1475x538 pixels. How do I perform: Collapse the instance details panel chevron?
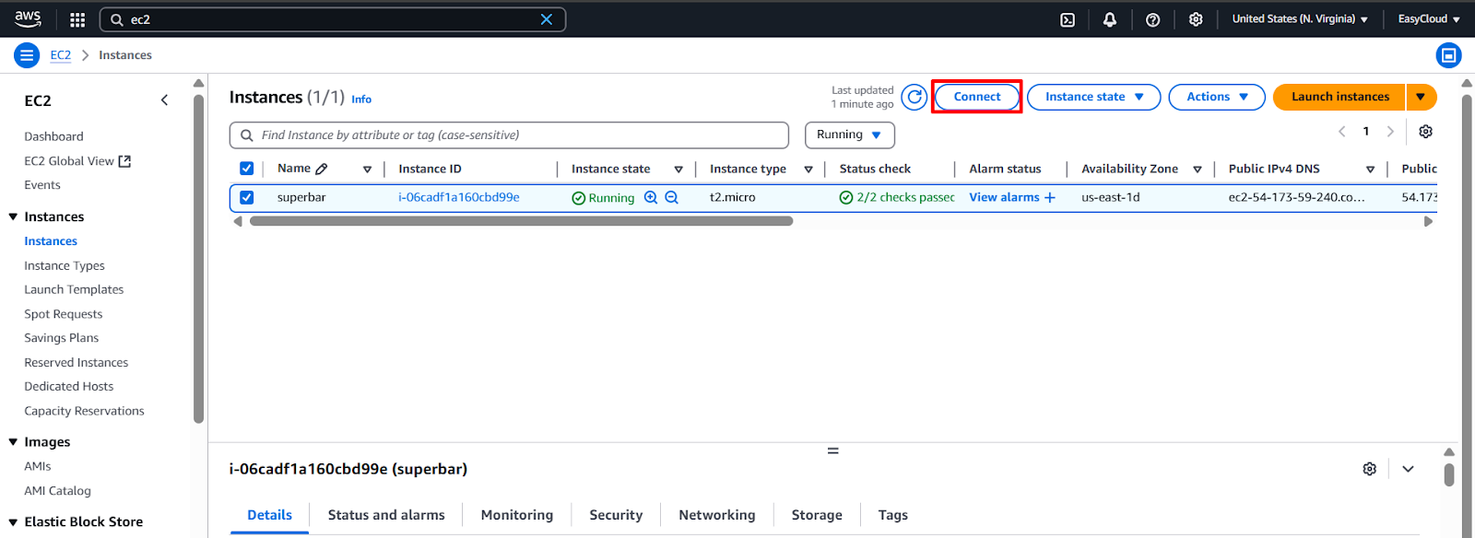point(1408,469)
